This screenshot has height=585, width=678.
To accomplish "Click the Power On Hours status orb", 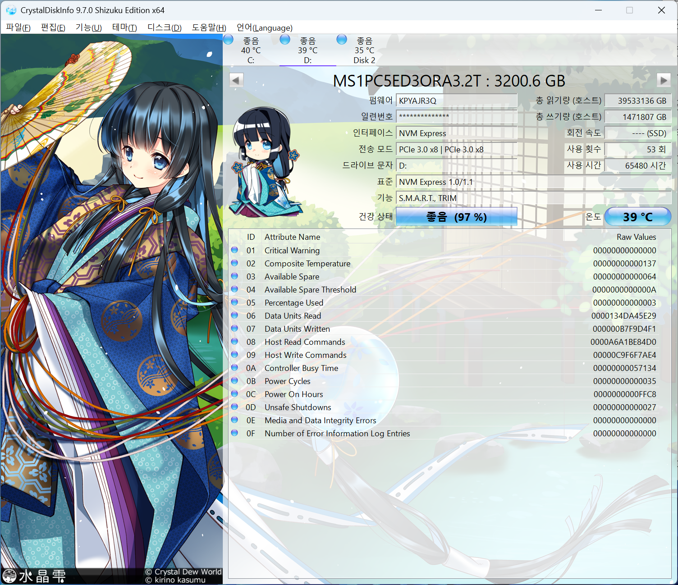I will [234, 393].
